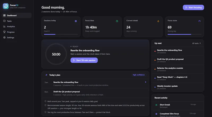Click the Sessions today value 2
Screen dimensions: 212x117
pos(45,27)
